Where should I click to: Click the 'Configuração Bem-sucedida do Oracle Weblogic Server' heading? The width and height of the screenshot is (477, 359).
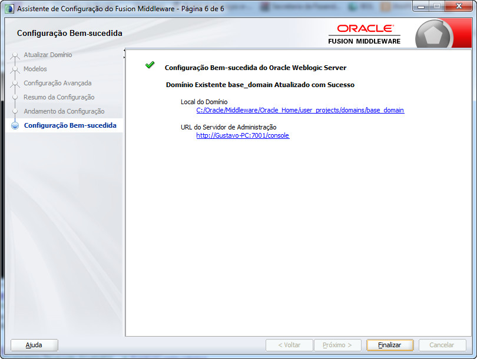coord(256,68)
